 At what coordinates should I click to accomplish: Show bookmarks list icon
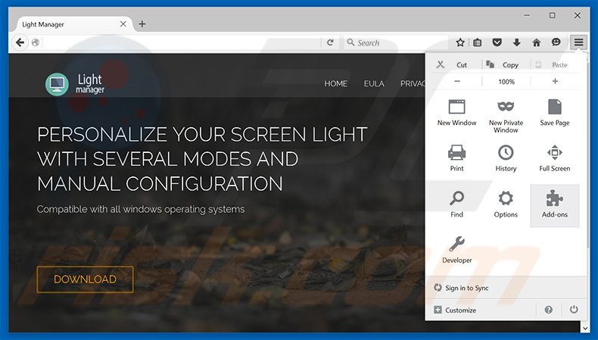478,42
